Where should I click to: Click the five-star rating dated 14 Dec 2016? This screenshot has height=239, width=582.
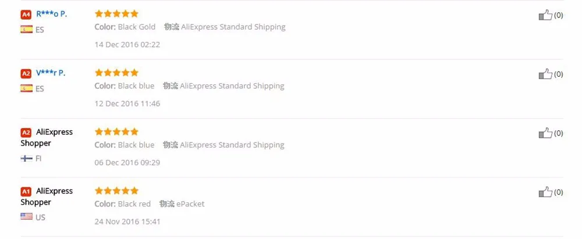click(x=116, y=14)
